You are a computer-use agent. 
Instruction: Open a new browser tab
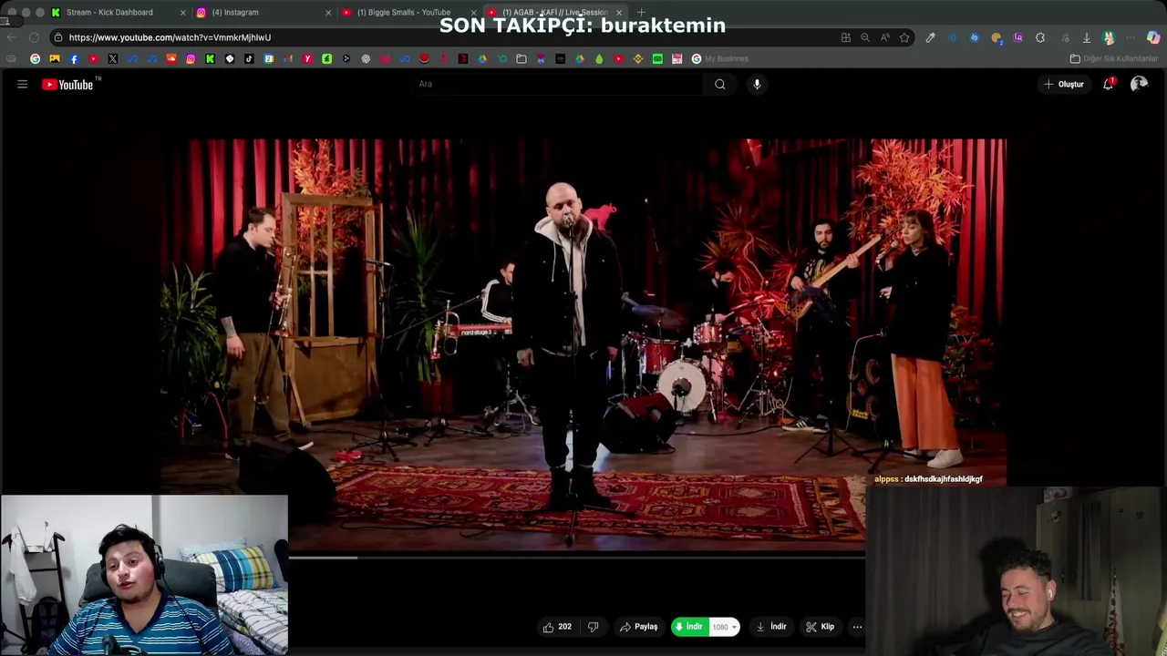(x=641, y=12)
